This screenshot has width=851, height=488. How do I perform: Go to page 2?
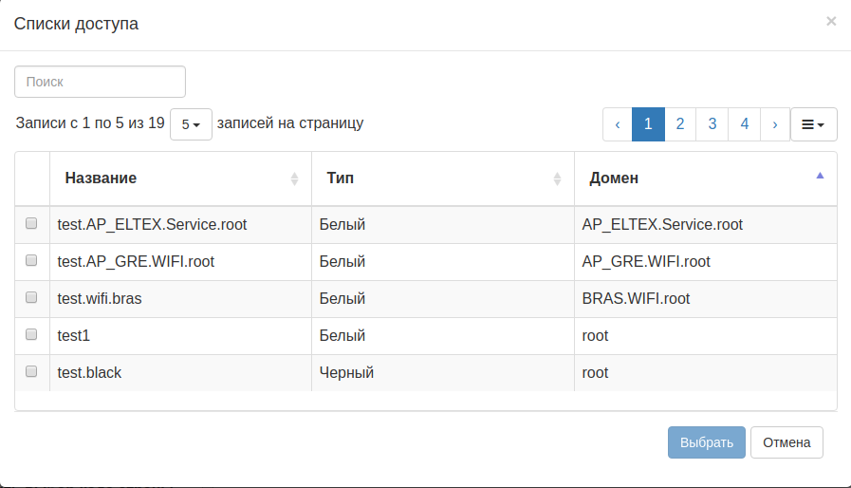click(x=680, y=124)
